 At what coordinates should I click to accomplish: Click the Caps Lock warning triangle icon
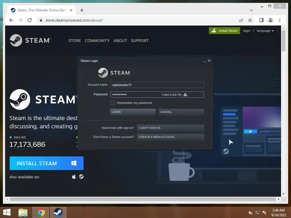pos(185,95)
